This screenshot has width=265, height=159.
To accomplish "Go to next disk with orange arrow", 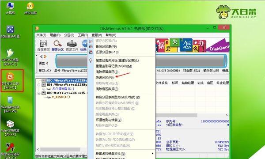I will coord(45,57).
